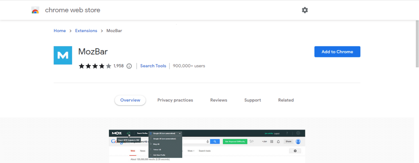This screenshot has height=163, width=419.
Task: Click the 900,000+ users text
Action: point(189,66)
